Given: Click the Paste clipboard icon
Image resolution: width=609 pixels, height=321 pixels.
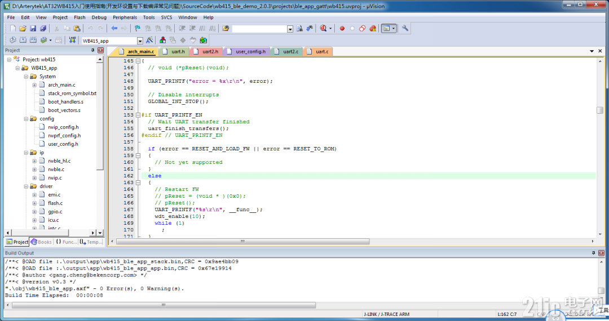Looking at the screenshot, I should coord(77,28).
